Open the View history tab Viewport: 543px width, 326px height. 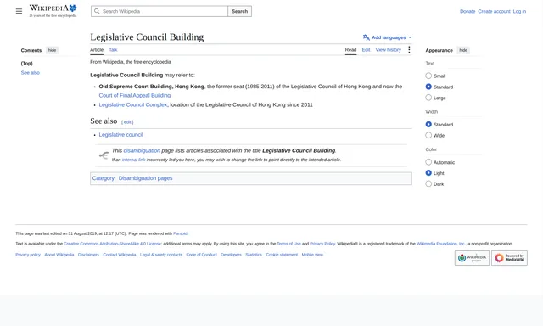click(389, 50)
